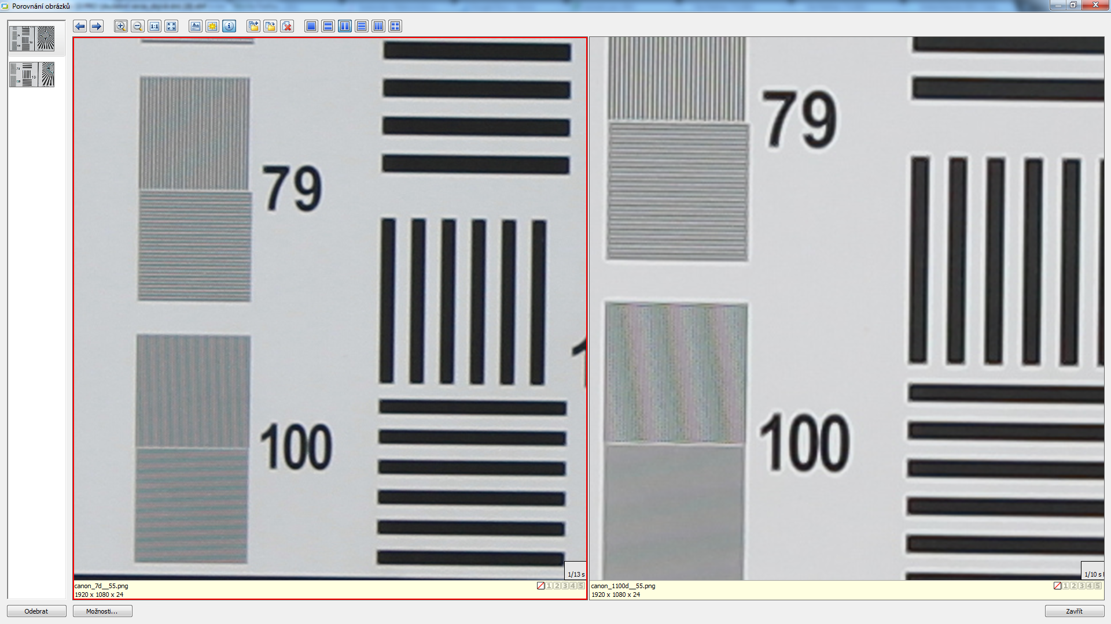Go to next image with right arrow
Image resolution: width=1111 pixels, height=624 pixels.
97,26
